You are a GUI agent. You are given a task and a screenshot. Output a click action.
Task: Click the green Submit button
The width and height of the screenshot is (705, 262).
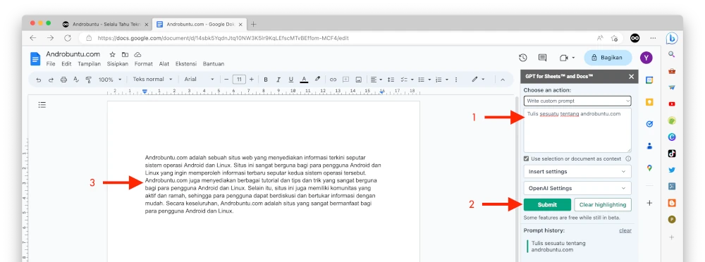547,204
